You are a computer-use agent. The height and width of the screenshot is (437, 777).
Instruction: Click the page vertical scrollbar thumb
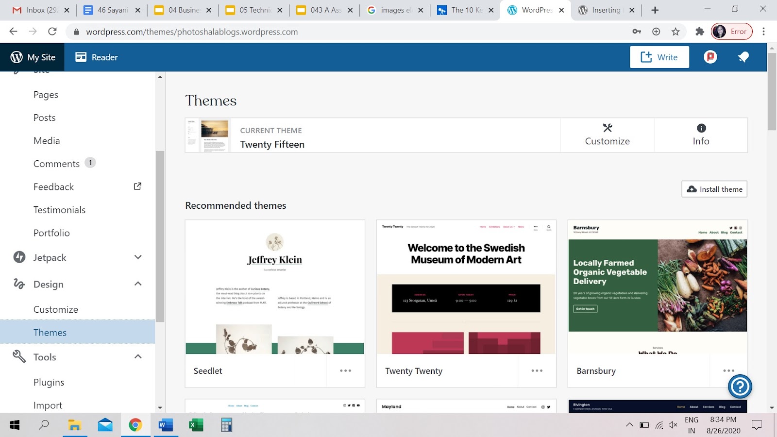pos(772,91)
